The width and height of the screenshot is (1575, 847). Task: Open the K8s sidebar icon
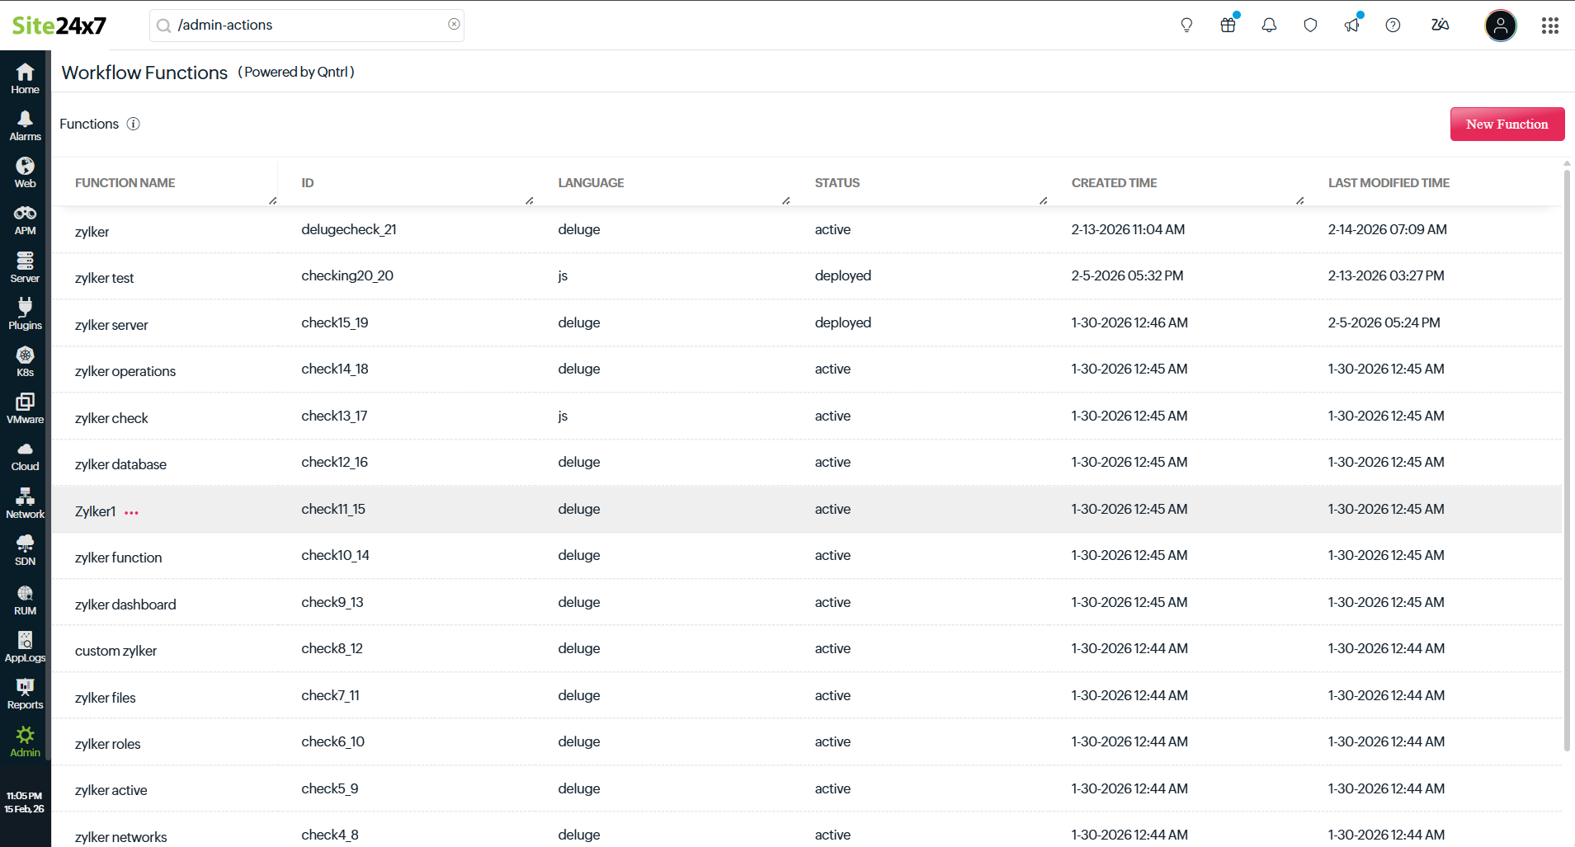point(25,361)
